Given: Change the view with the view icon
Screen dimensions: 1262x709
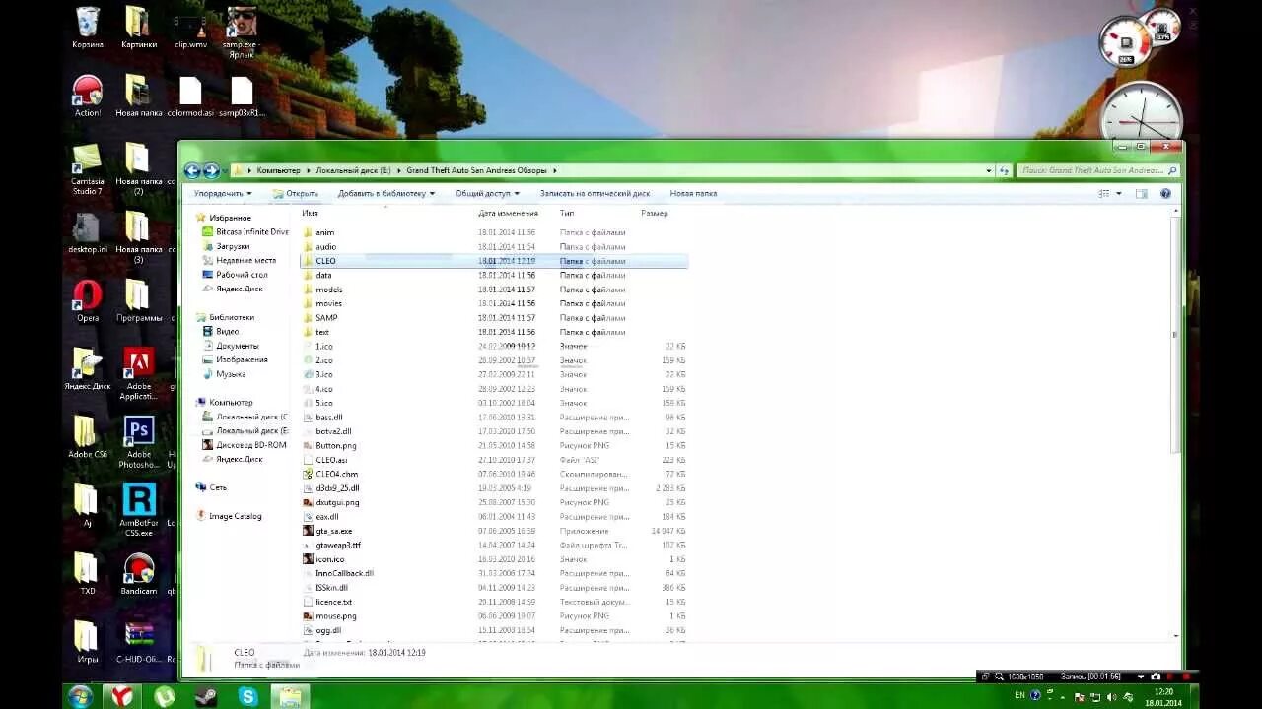Looking at the screenshot, I should click(1104, 194).
